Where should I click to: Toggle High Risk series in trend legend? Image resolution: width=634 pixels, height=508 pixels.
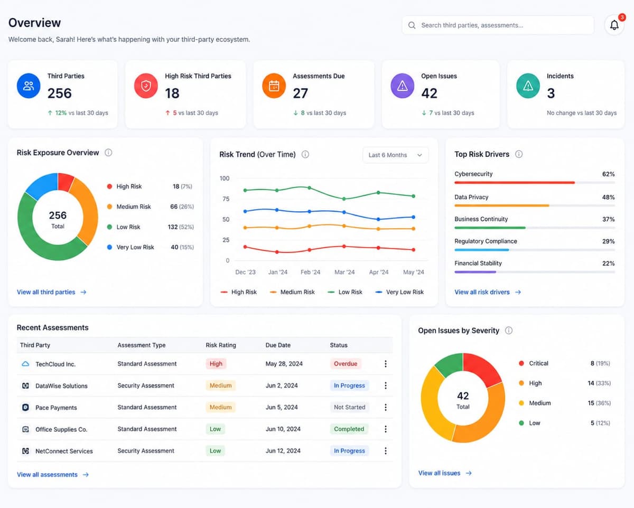pyautogui.click(x=238, y=292)
